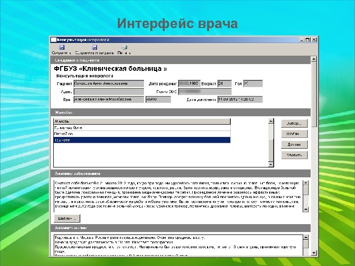Click the Полис ОМС field
The width and height of the screenshot is (355, 266).
pos(205,92)
